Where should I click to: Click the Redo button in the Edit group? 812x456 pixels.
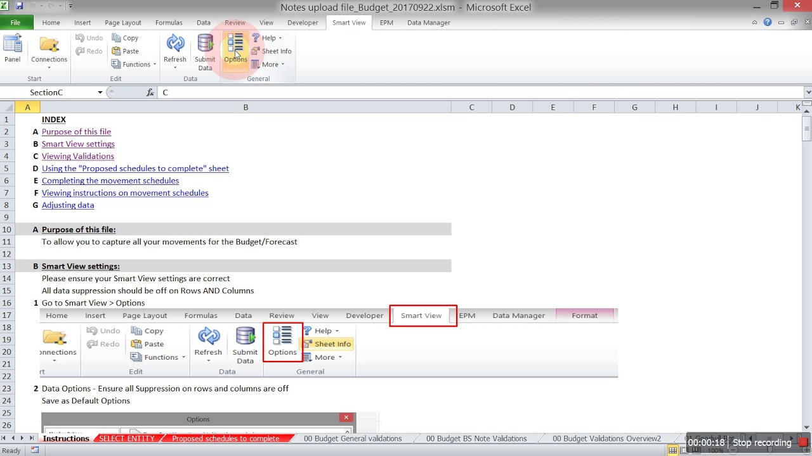pos(89,51)
